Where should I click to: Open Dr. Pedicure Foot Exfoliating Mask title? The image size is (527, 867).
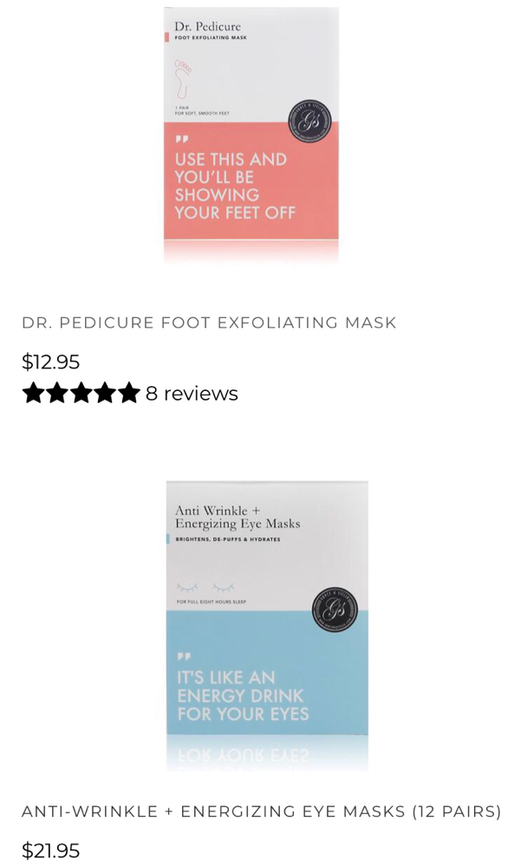[x=209, y=323]
